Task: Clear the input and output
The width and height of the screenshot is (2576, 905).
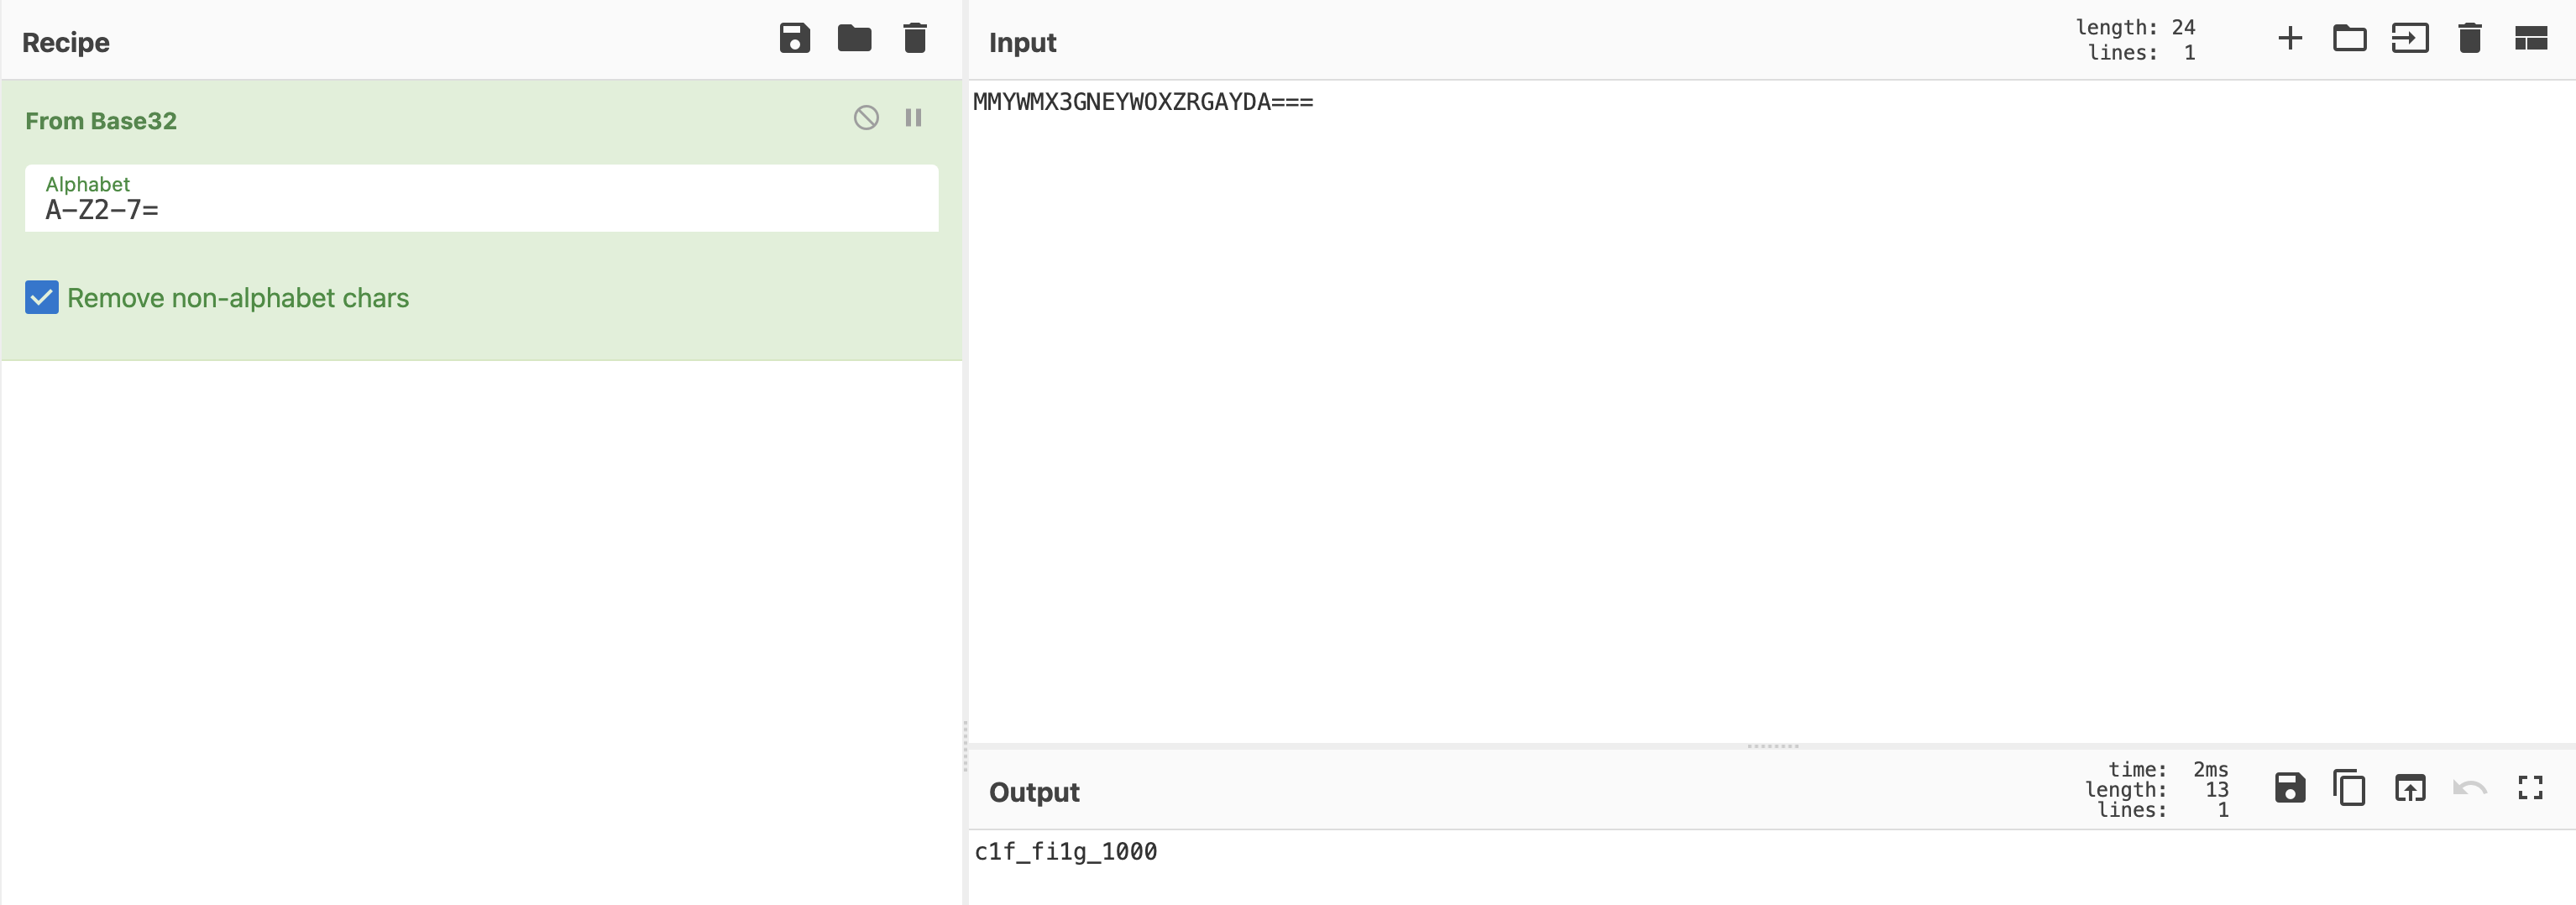Action: click(x=2469, y=39)
